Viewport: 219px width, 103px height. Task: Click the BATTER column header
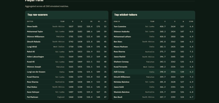coord(30,21)
